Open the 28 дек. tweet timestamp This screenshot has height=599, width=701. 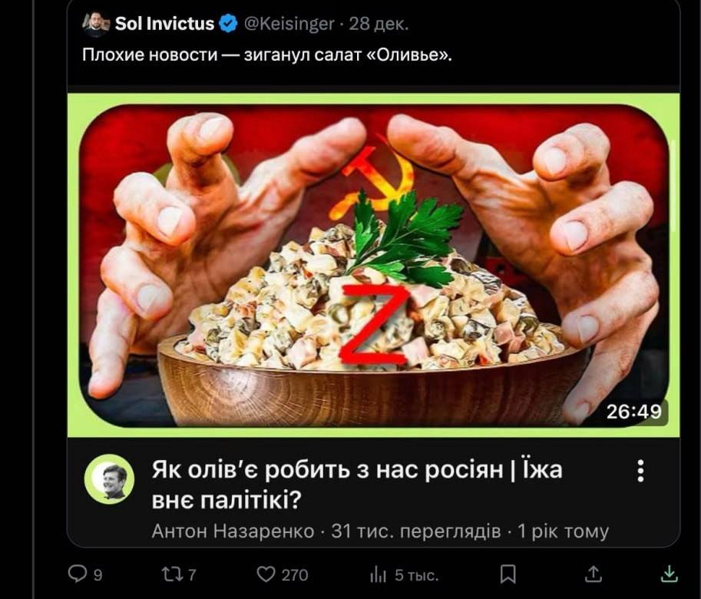(x=379, y=24)
